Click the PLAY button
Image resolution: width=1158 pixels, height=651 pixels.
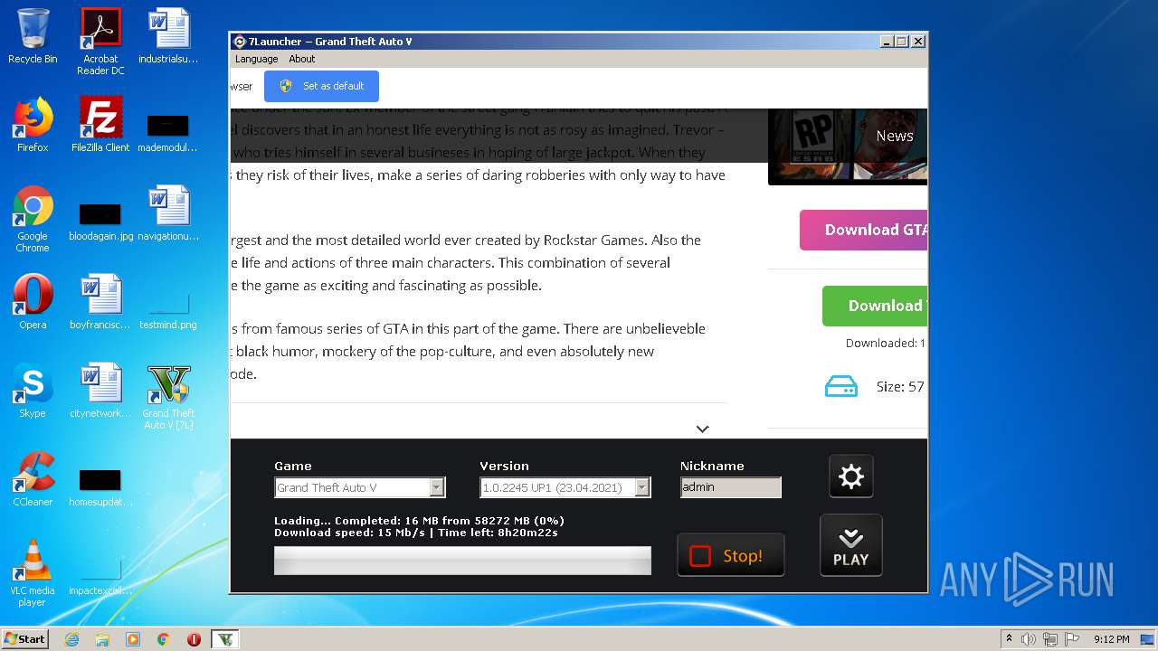click(x=850, y=545)
